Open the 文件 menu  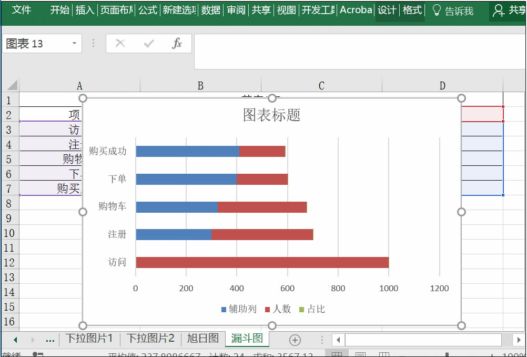21,9
